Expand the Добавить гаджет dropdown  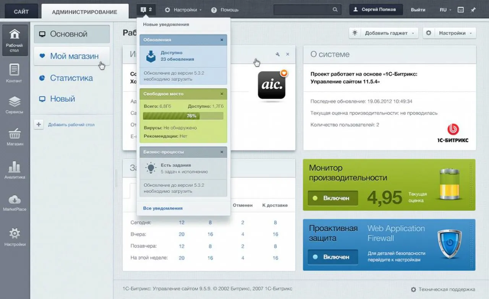[x=384, y=33]
